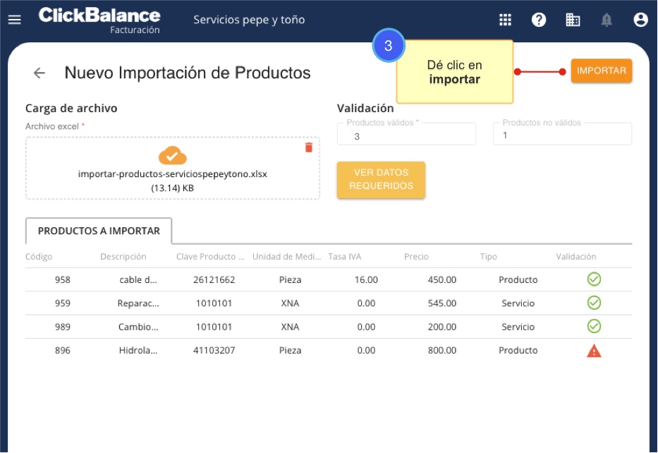Click the help question mark icon

539,20
